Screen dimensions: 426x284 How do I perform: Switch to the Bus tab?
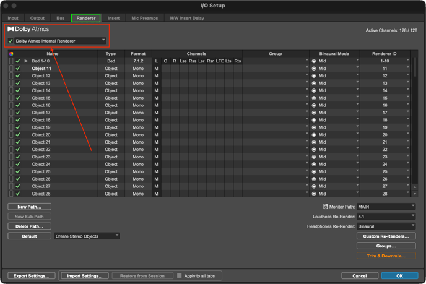coord(61,18)
